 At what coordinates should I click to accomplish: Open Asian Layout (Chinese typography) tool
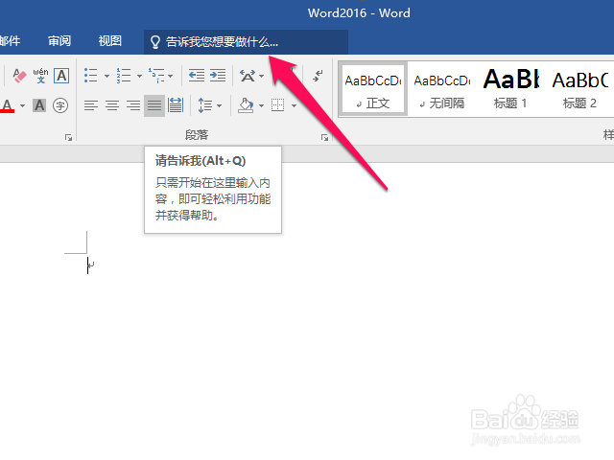pyautogui.click(x=248, y=76)
